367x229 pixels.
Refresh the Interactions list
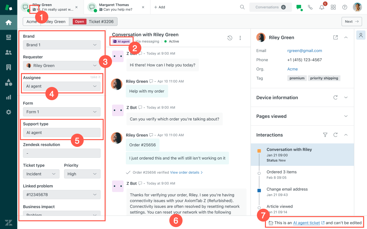(x=335, y=135)
